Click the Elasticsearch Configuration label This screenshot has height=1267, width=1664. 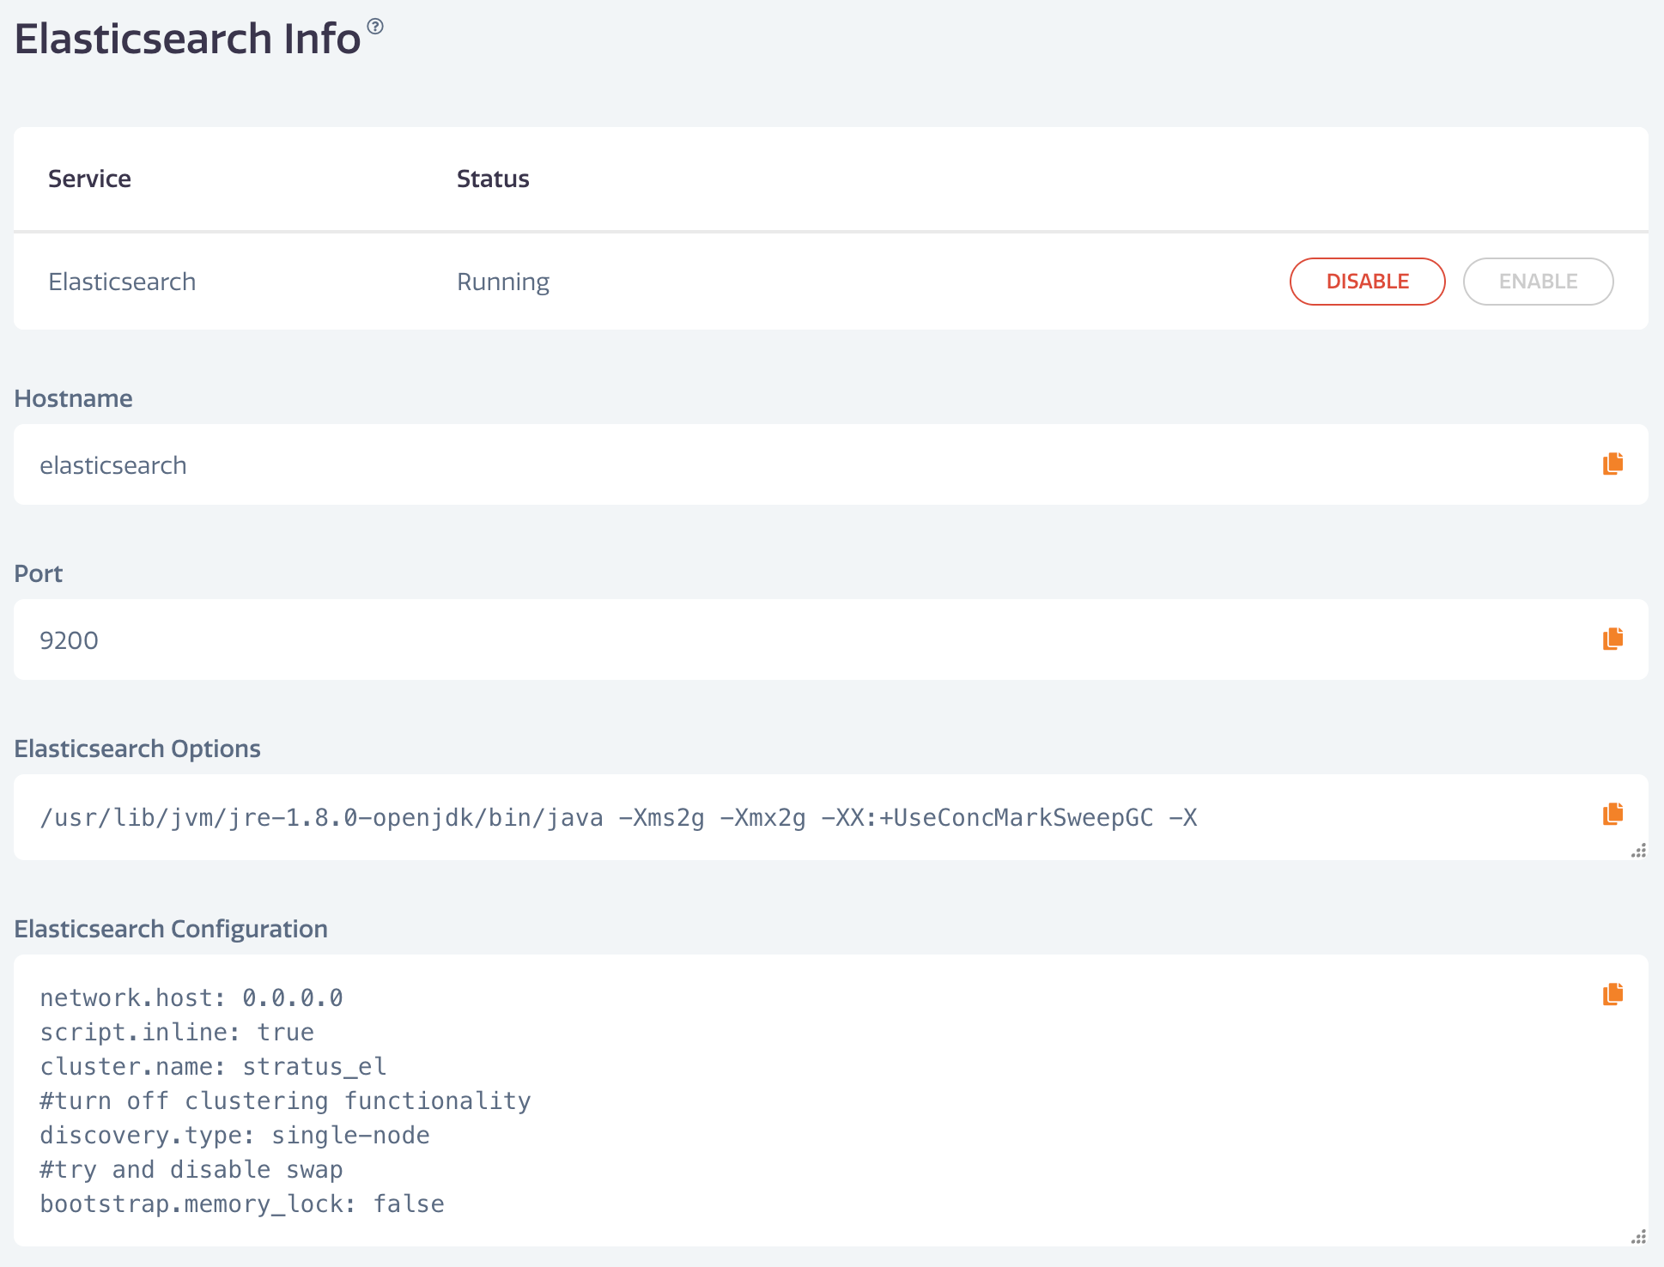[x=171, y=929]
